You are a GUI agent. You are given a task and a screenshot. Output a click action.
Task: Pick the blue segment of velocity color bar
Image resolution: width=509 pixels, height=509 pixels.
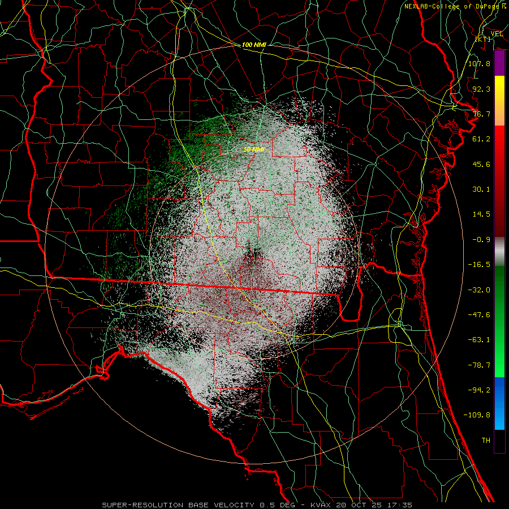click(x=499, y=403)
